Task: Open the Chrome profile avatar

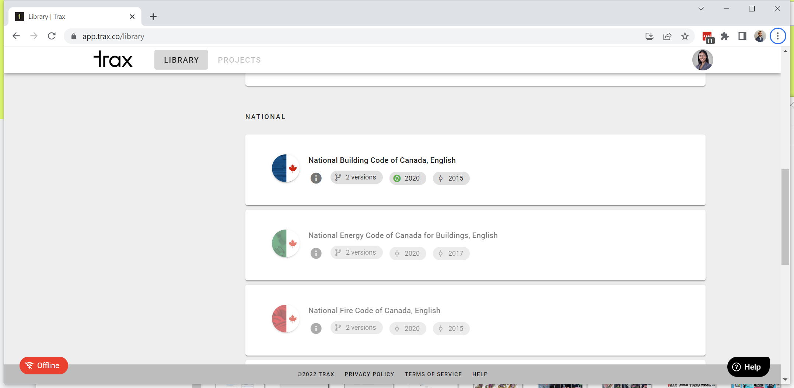Action: point(760,36)
